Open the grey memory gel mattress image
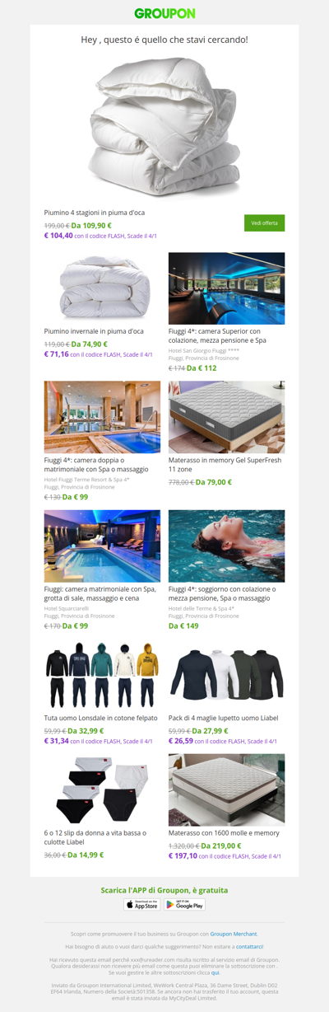 coord(226,417)
